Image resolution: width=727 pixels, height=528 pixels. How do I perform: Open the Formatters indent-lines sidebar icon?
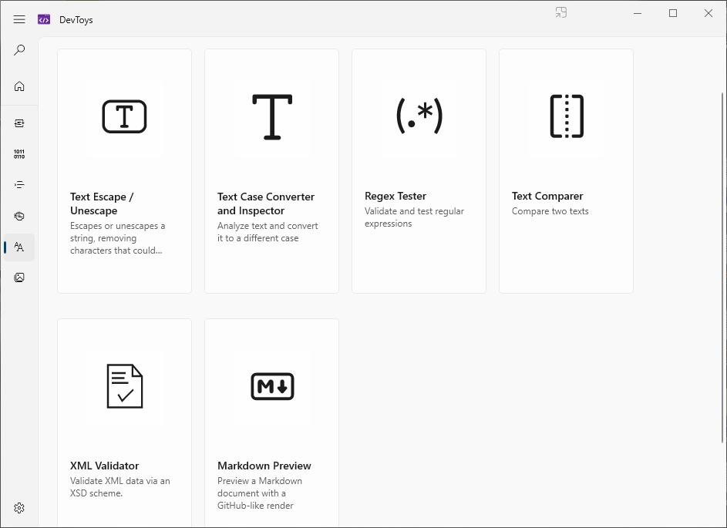point(19,184)
